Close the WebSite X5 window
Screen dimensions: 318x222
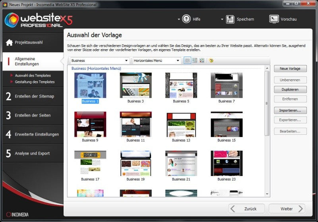tap(308, 3)
